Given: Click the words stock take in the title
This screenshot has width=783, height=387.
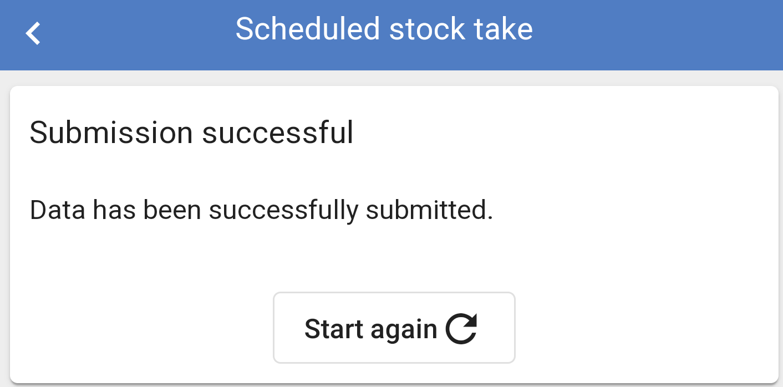Looking at the screenshot, I should [x=461, y=29].
